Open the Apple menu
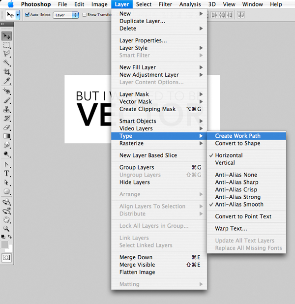 click(11, 4)
